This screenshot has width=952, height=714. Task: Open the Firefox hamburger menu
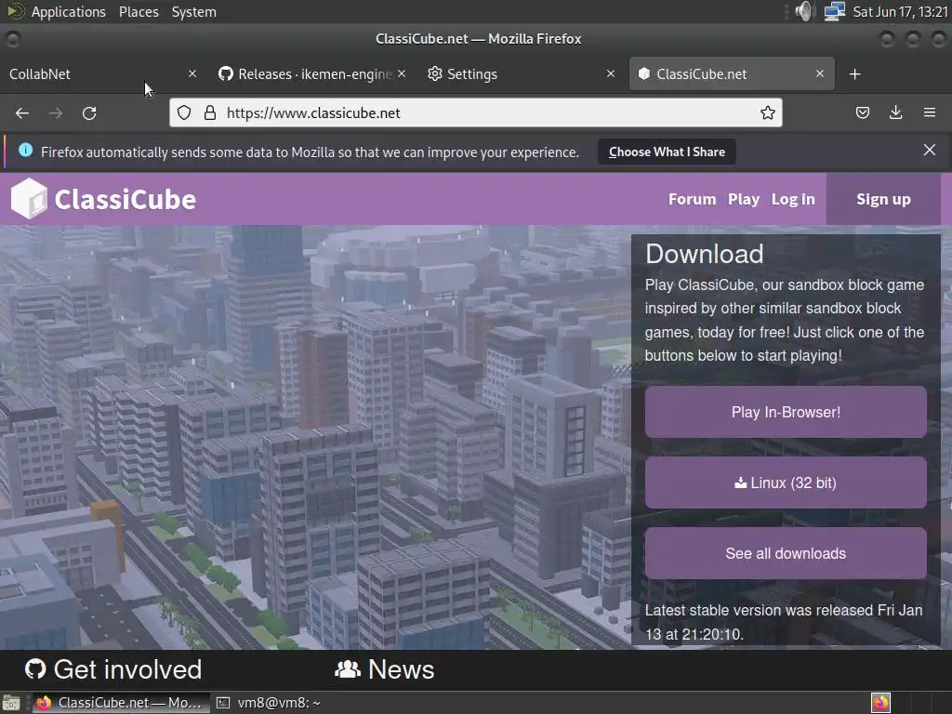tap(929, 112)
